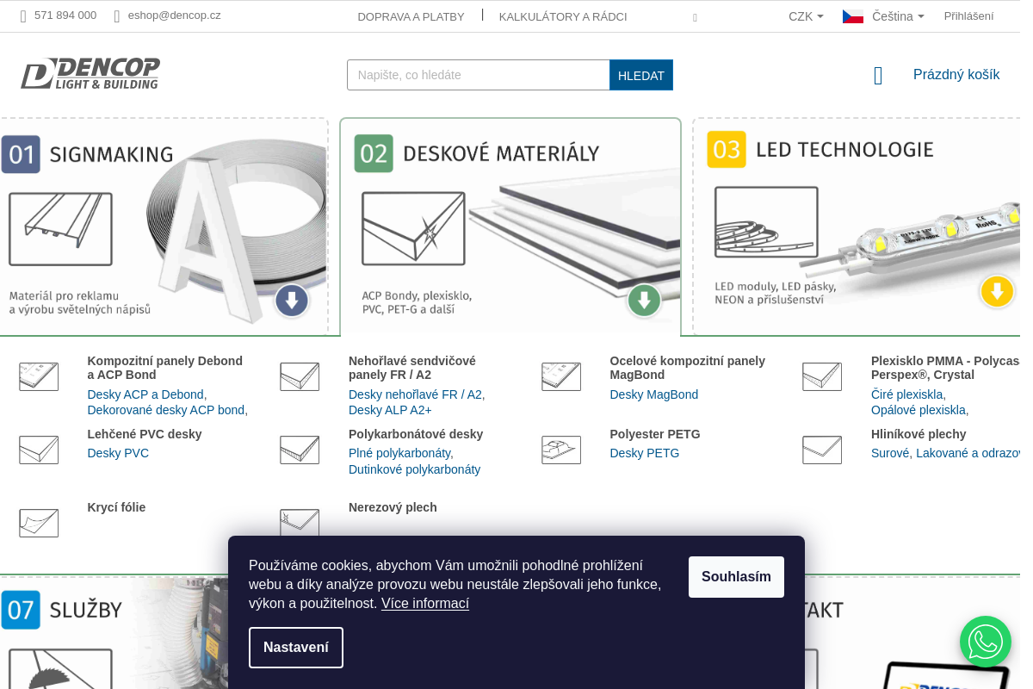Screen dimensions: 1033x689
Task: Click the Krycí fólie heading
Action: 116,507
